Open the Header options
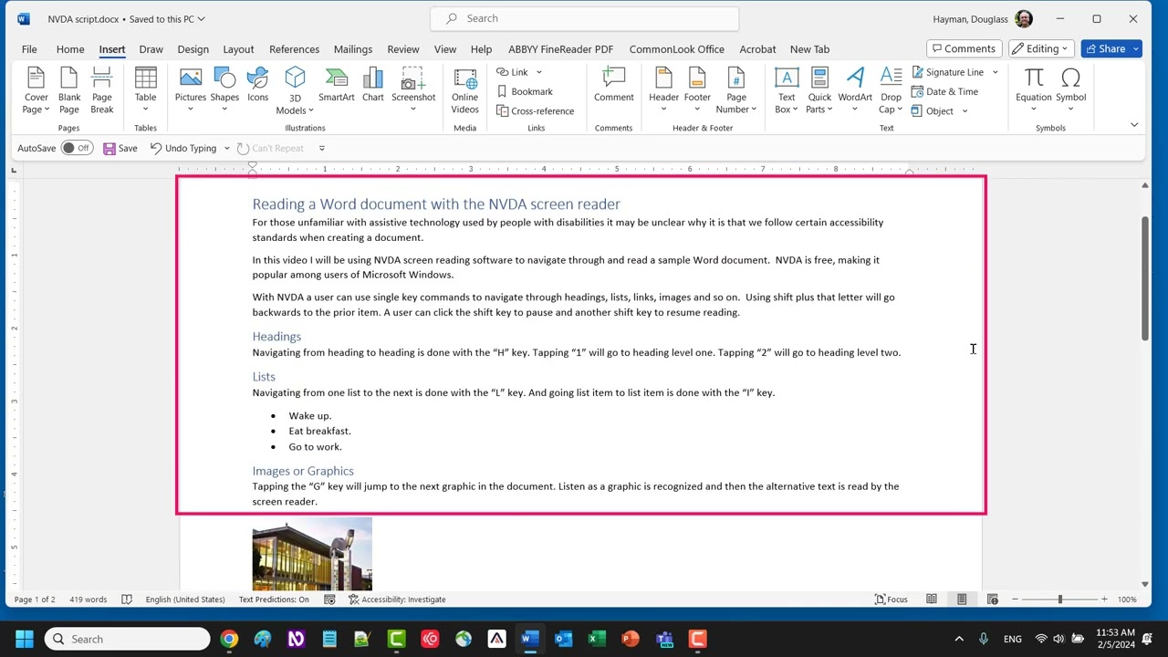Image resolution: width=1168 pixels, height=657 pixels. click(x=664, y=90)
